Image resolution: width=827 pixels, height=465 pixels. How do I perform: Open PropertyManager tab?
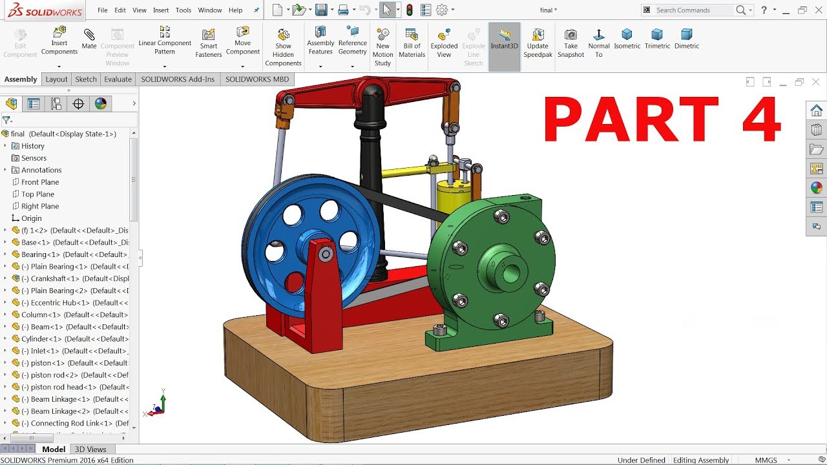click(x=34, y=103)
